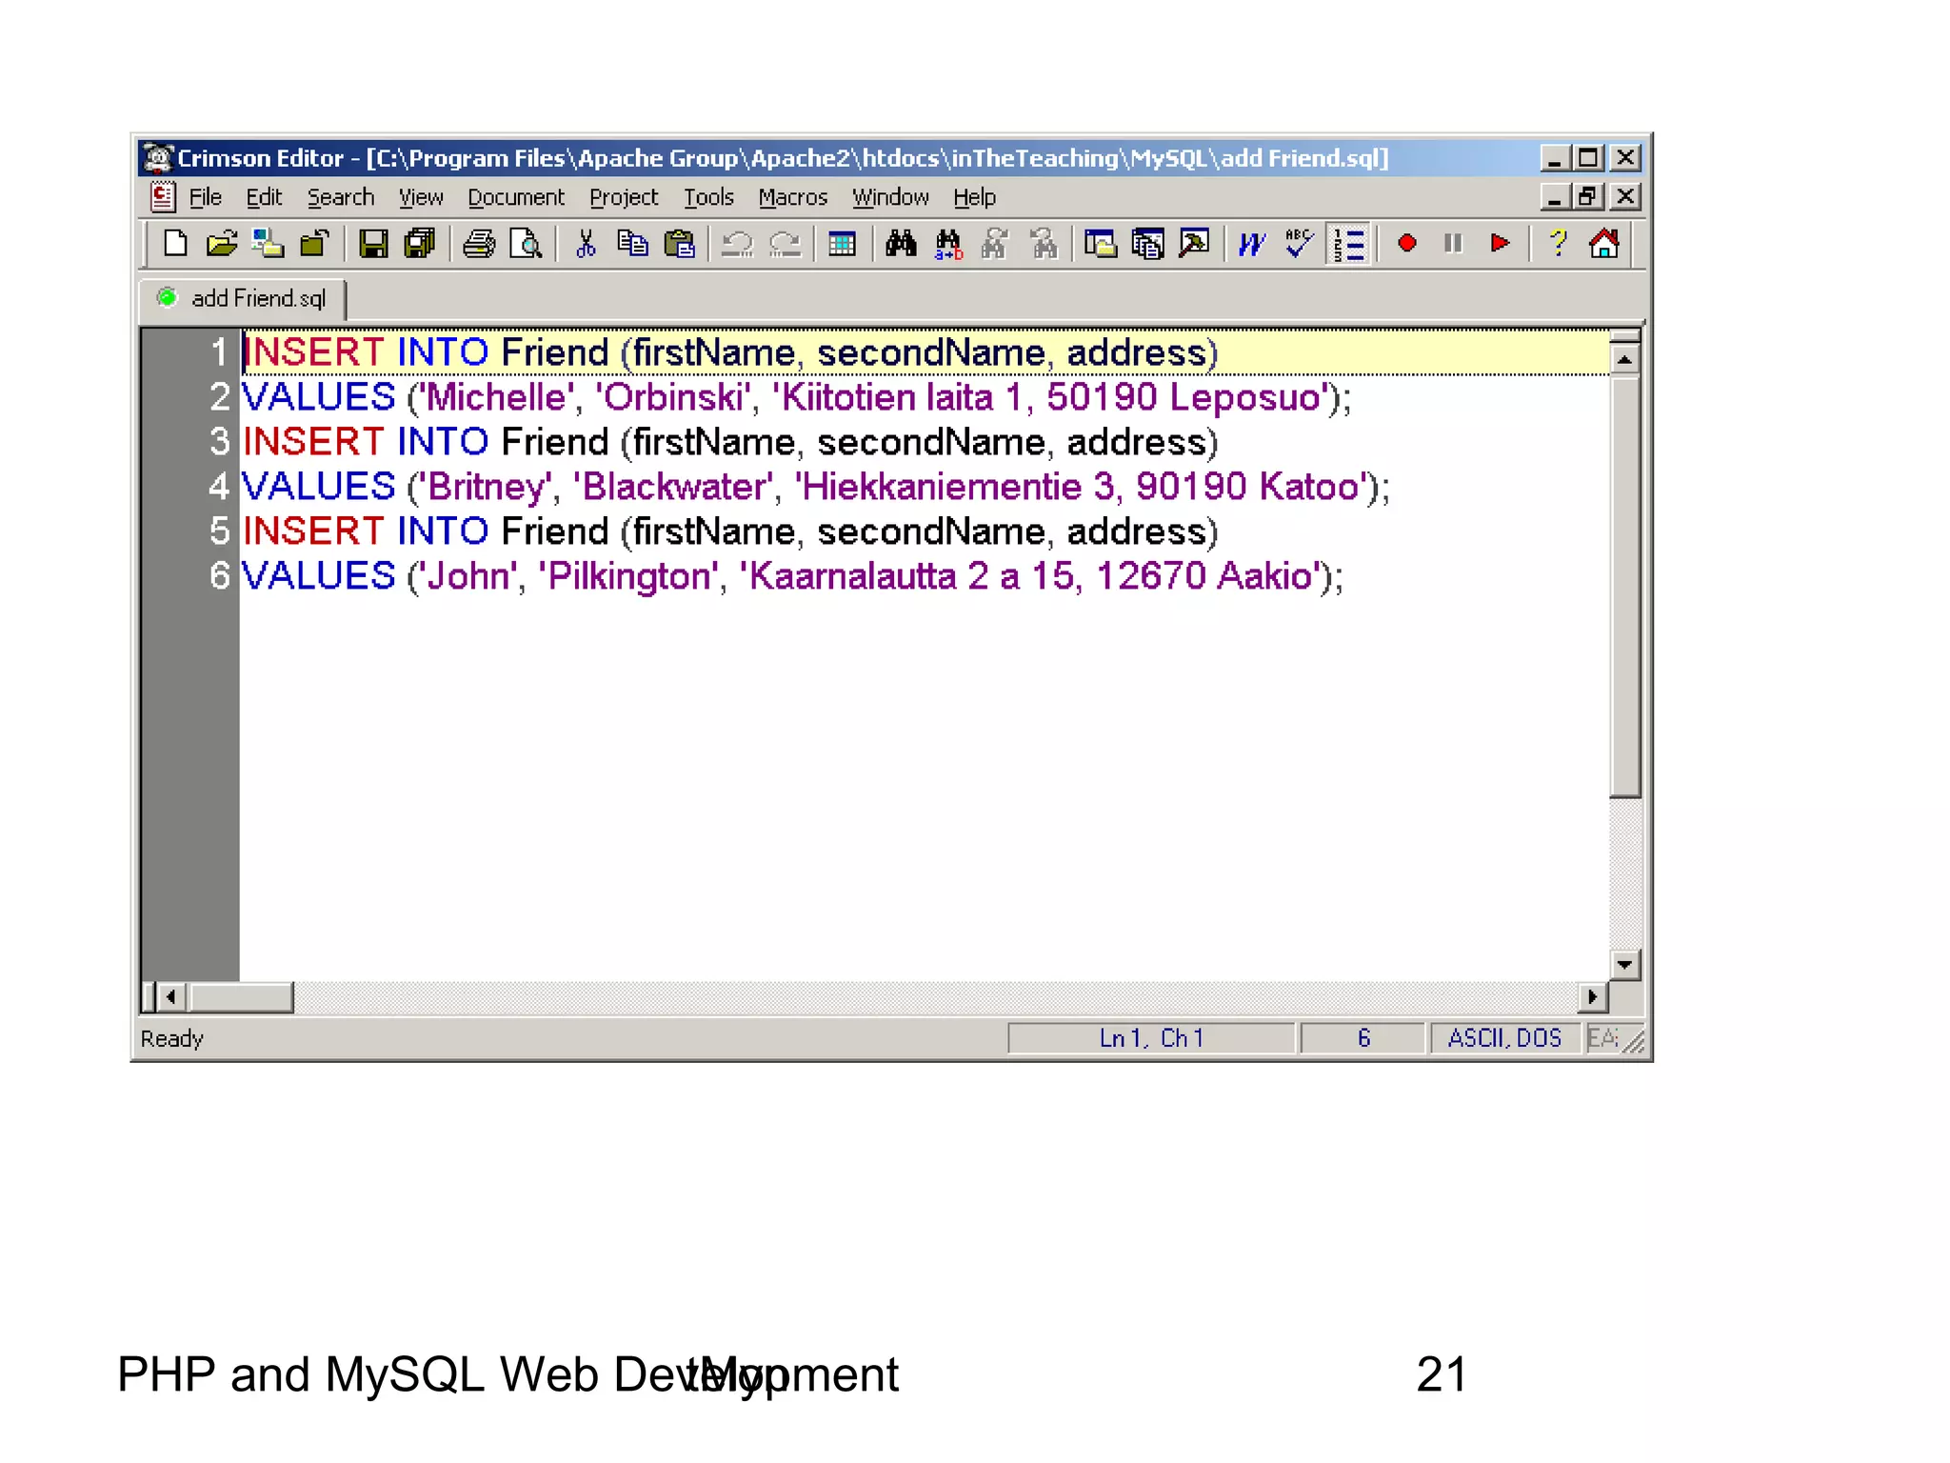Click vertical scrollbar up arrow
This screenshot has width=1950, height=1463.
1624,360
